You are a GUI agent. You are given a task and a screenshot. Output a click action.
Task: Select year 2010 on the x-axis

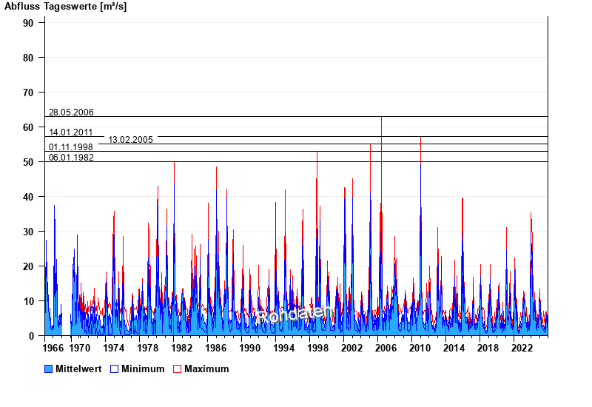pyautogui.click(x=420, y=348)
